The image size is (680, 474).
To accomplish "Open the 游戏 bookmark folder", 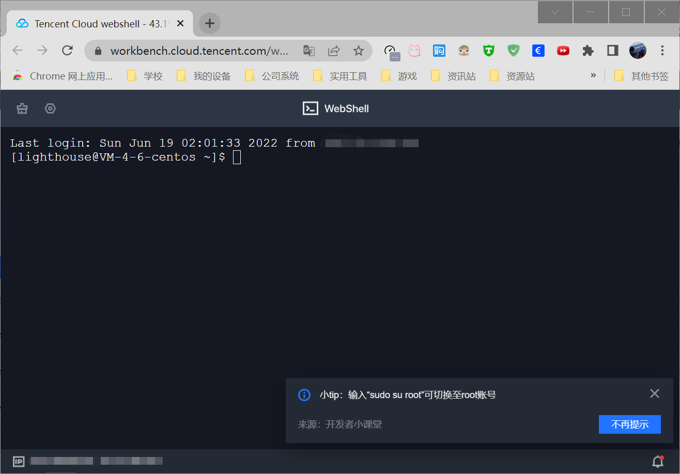I will 399,76.
